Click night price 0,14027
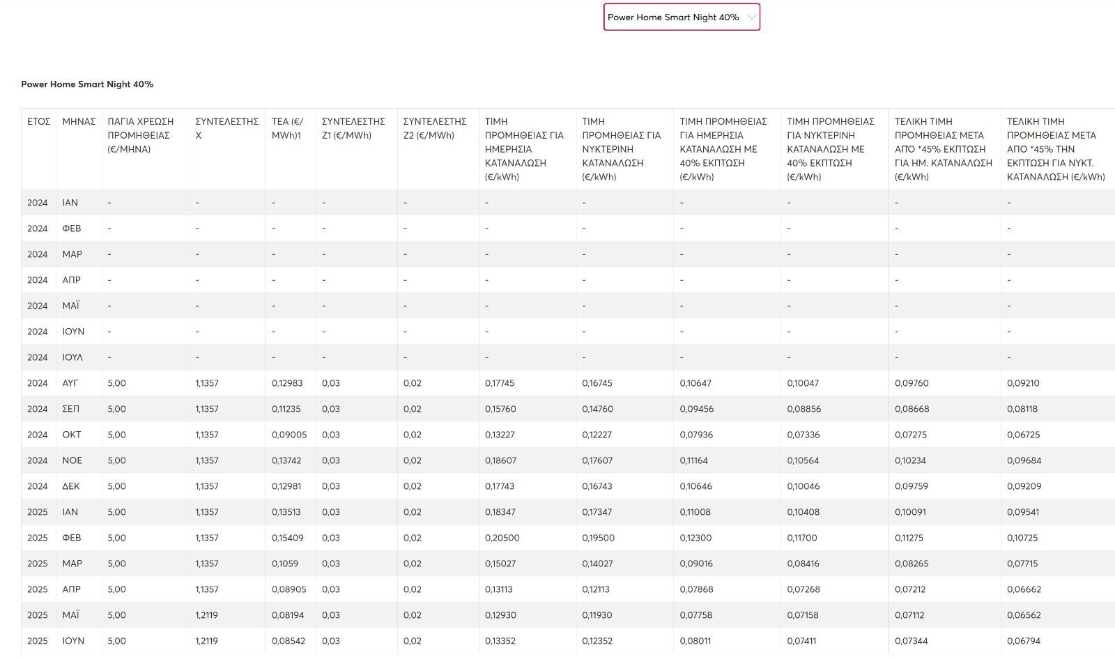The height and width of the screenshot is (659, 1115). (x=597, y=564)
